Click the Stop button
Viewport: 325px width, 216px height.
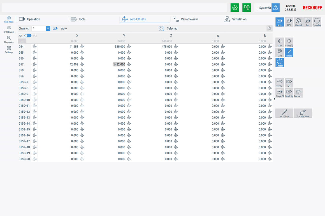280,52
